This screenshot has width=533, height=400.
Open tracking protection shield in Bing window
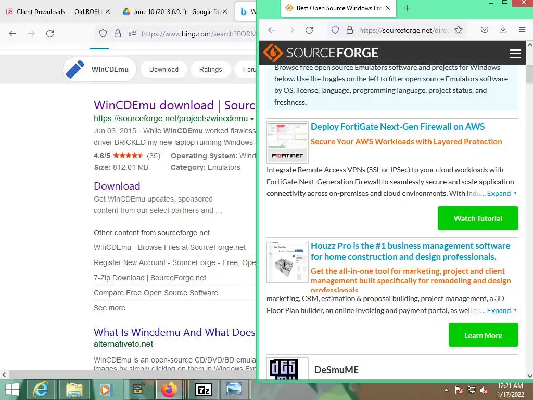(103, 34)
